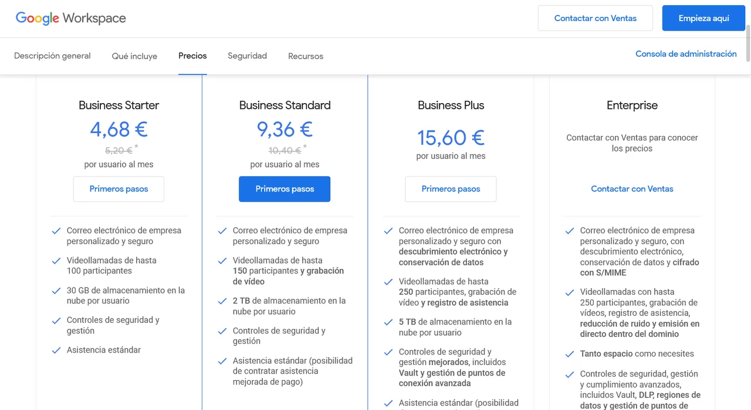
Task: Click the Google Workspace logo
Action: coord(71,18)
